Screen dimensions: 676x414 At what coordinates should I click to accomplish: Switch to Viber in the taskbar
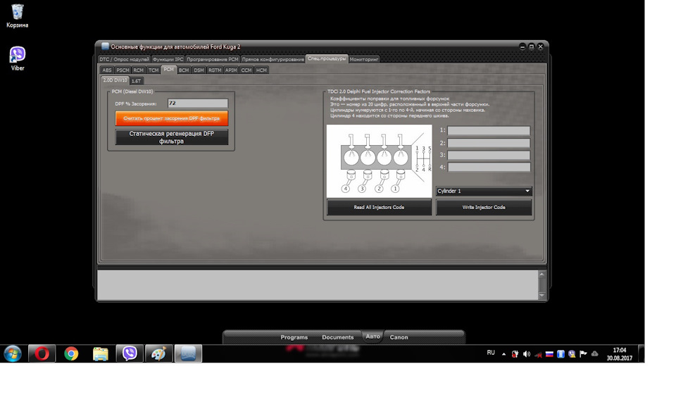coord(130,353)
